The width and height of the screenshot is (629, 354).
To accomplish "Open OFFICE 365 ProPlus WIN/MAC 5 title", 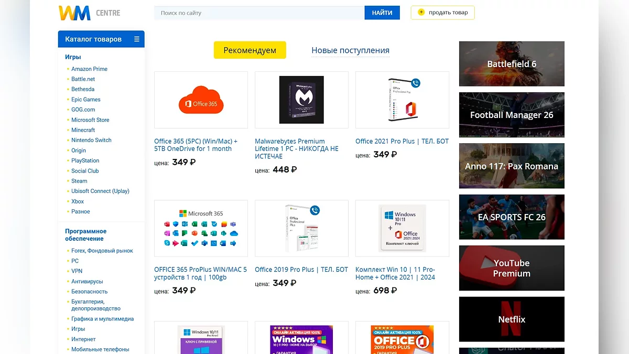I will 200,273.
